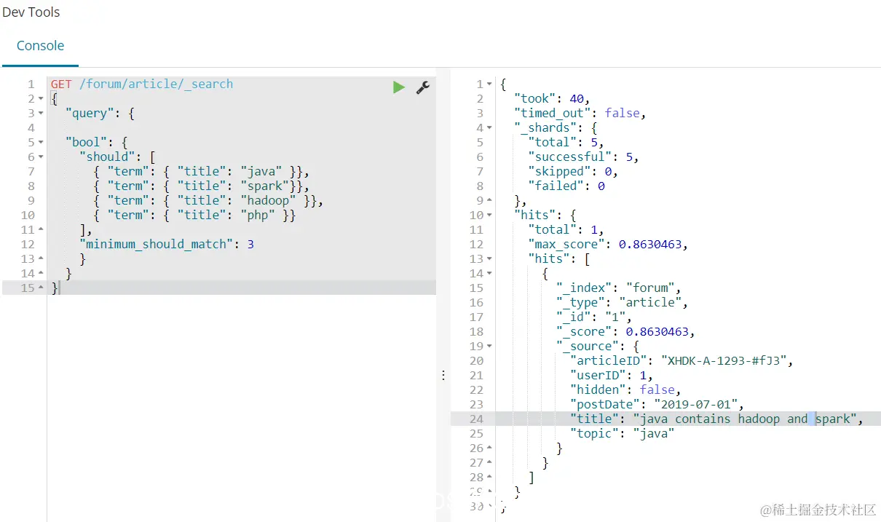Viewport: 881px width, 522px height.
Task: Click the "successful": 5 line
Action: [x=584, y=157]
